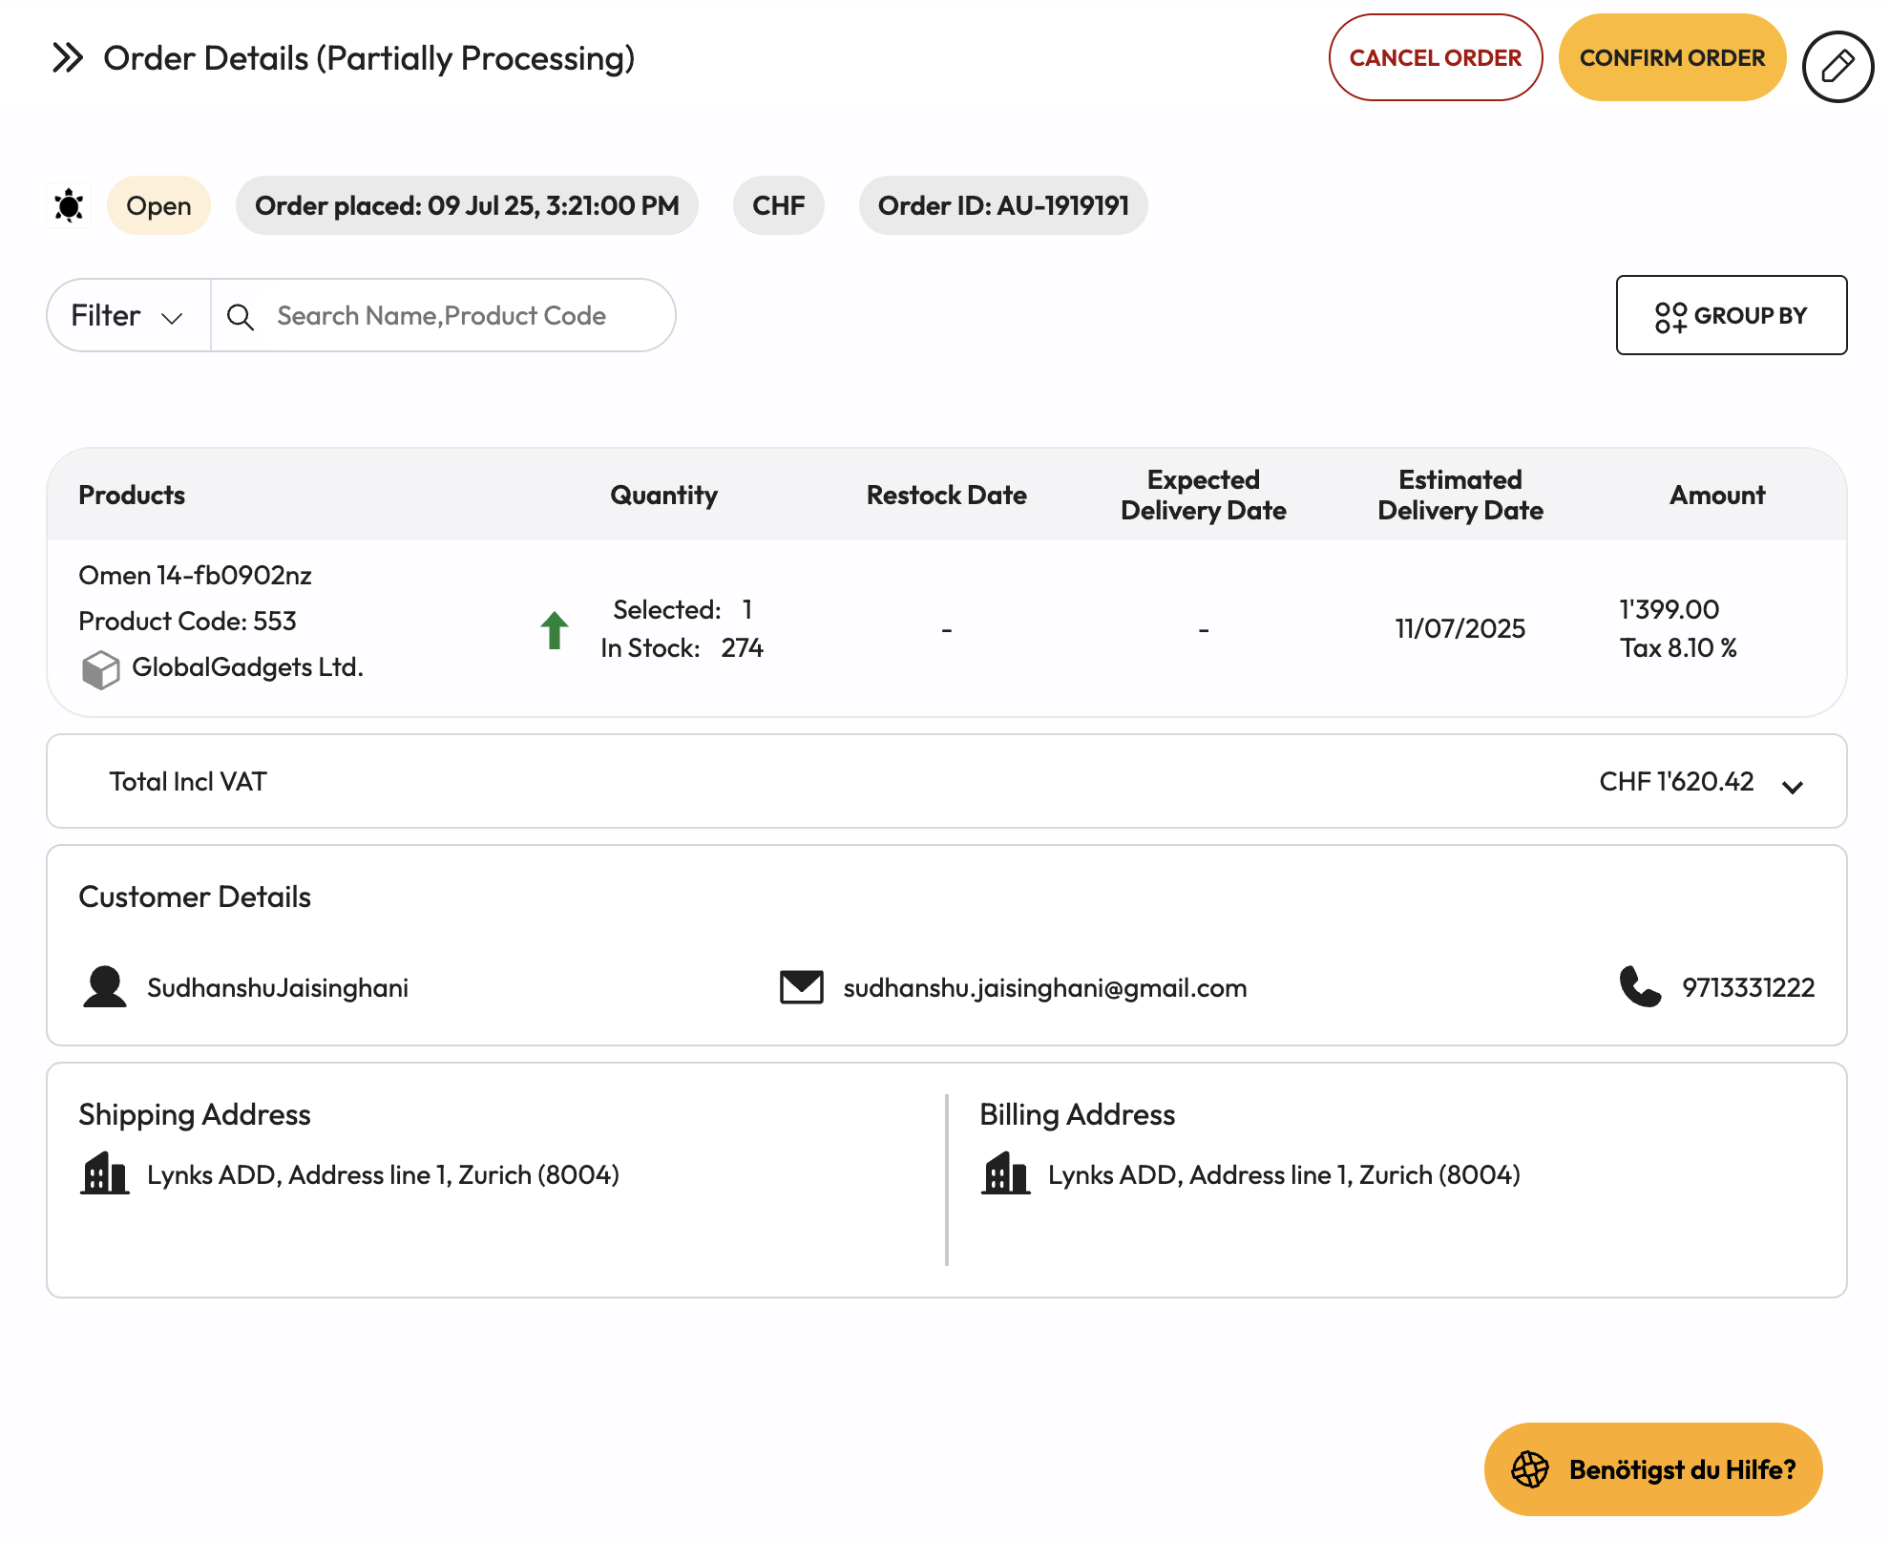Expand the Total Incl VAT breakdown chevron
Image resolution: width=1890 pixels, height=1541 pixels.
pos(1793,787)
